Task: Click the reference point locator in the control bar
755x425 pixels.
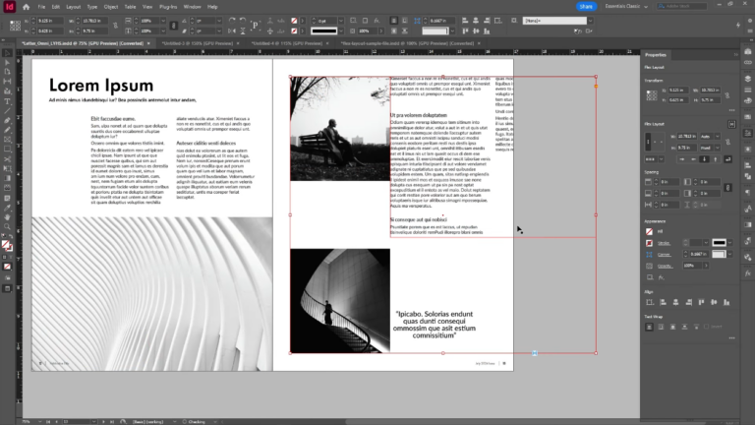Action: 15,26
